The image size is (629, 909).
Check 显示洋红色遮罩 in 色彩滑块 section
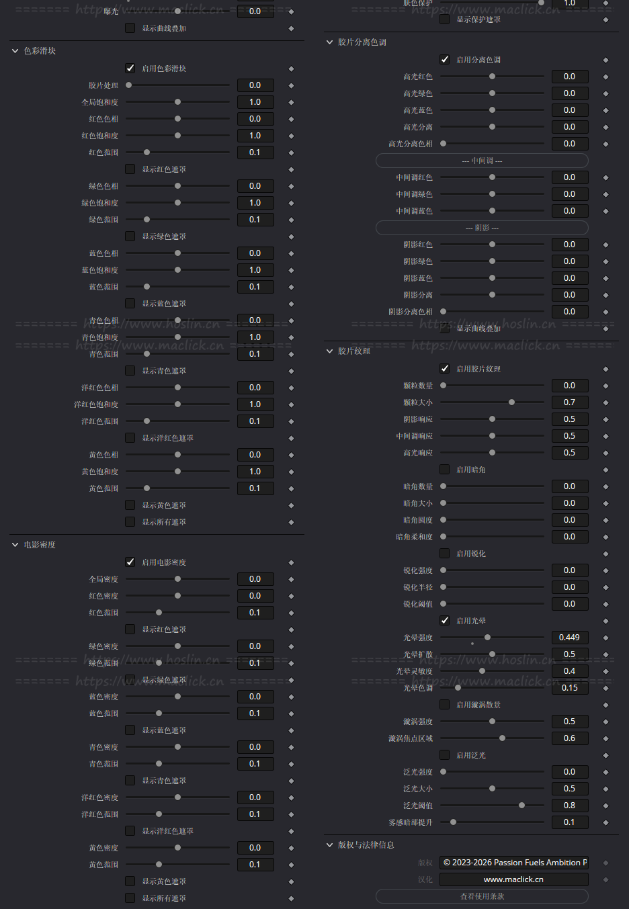click(130, 437)
